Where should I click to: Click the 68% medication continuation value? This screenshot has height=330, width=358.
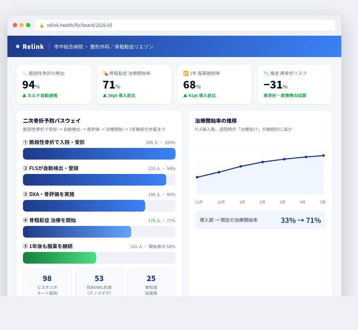[192, 85]
